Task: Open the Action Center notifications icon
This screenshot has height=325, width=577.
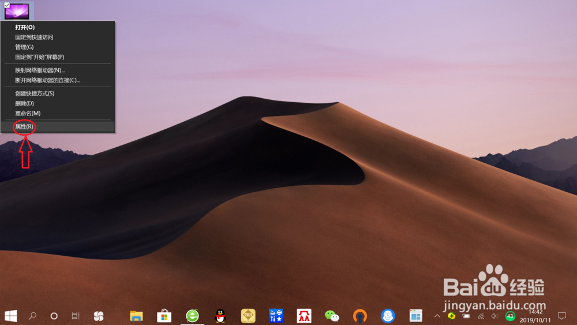Action: (x=562, y=316)
